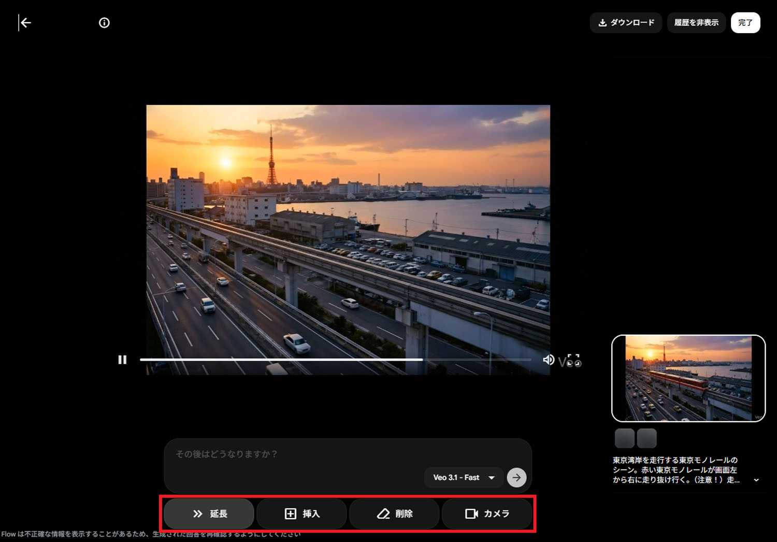Pause the playing video

(122, 360)
